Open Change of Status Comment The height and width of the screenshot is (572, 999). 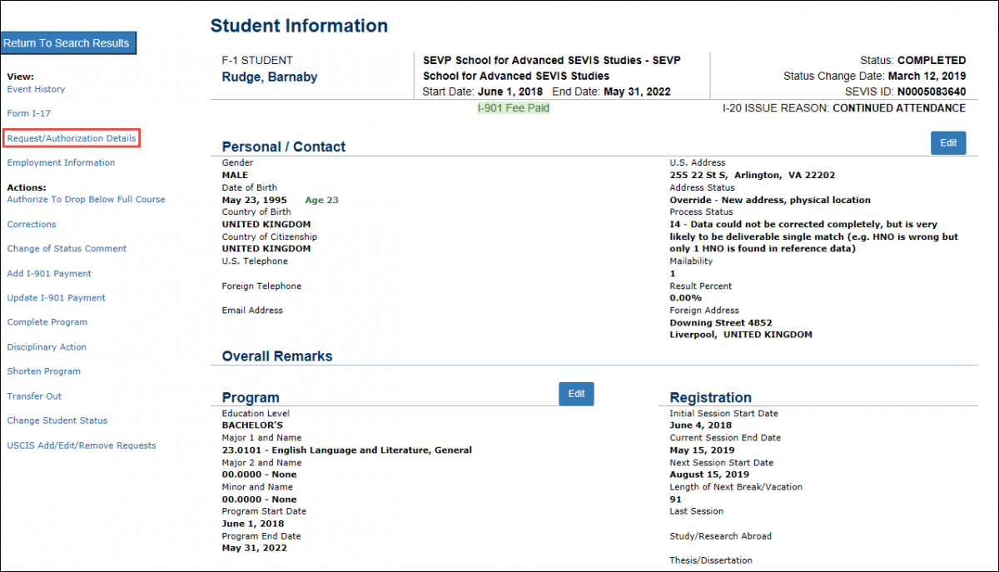click(x=67, y=249)
